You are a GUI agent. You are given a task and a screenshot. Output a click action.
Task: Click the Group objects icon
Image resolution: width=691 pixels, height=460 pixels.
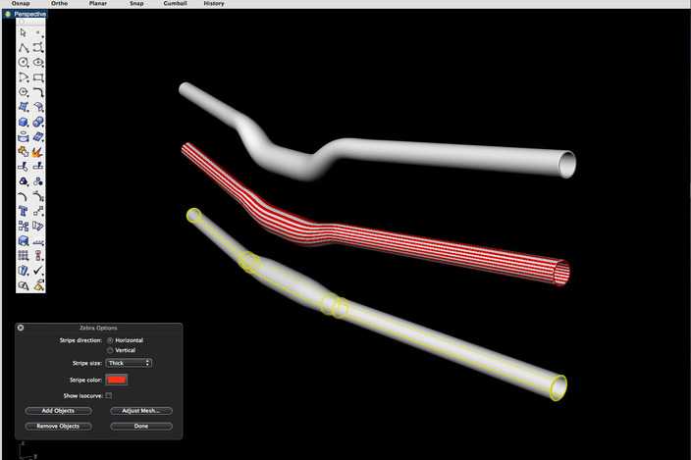pyautogui.click(x=24, y=181)
